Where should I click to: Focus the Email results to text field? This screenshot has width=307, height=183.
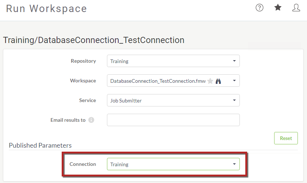(173, 120)
